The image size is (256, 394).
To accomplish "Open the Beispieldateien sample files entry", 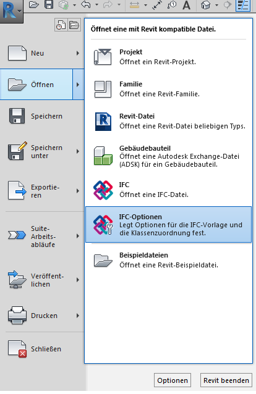I will pyautogui.click(x=168, y=260).
